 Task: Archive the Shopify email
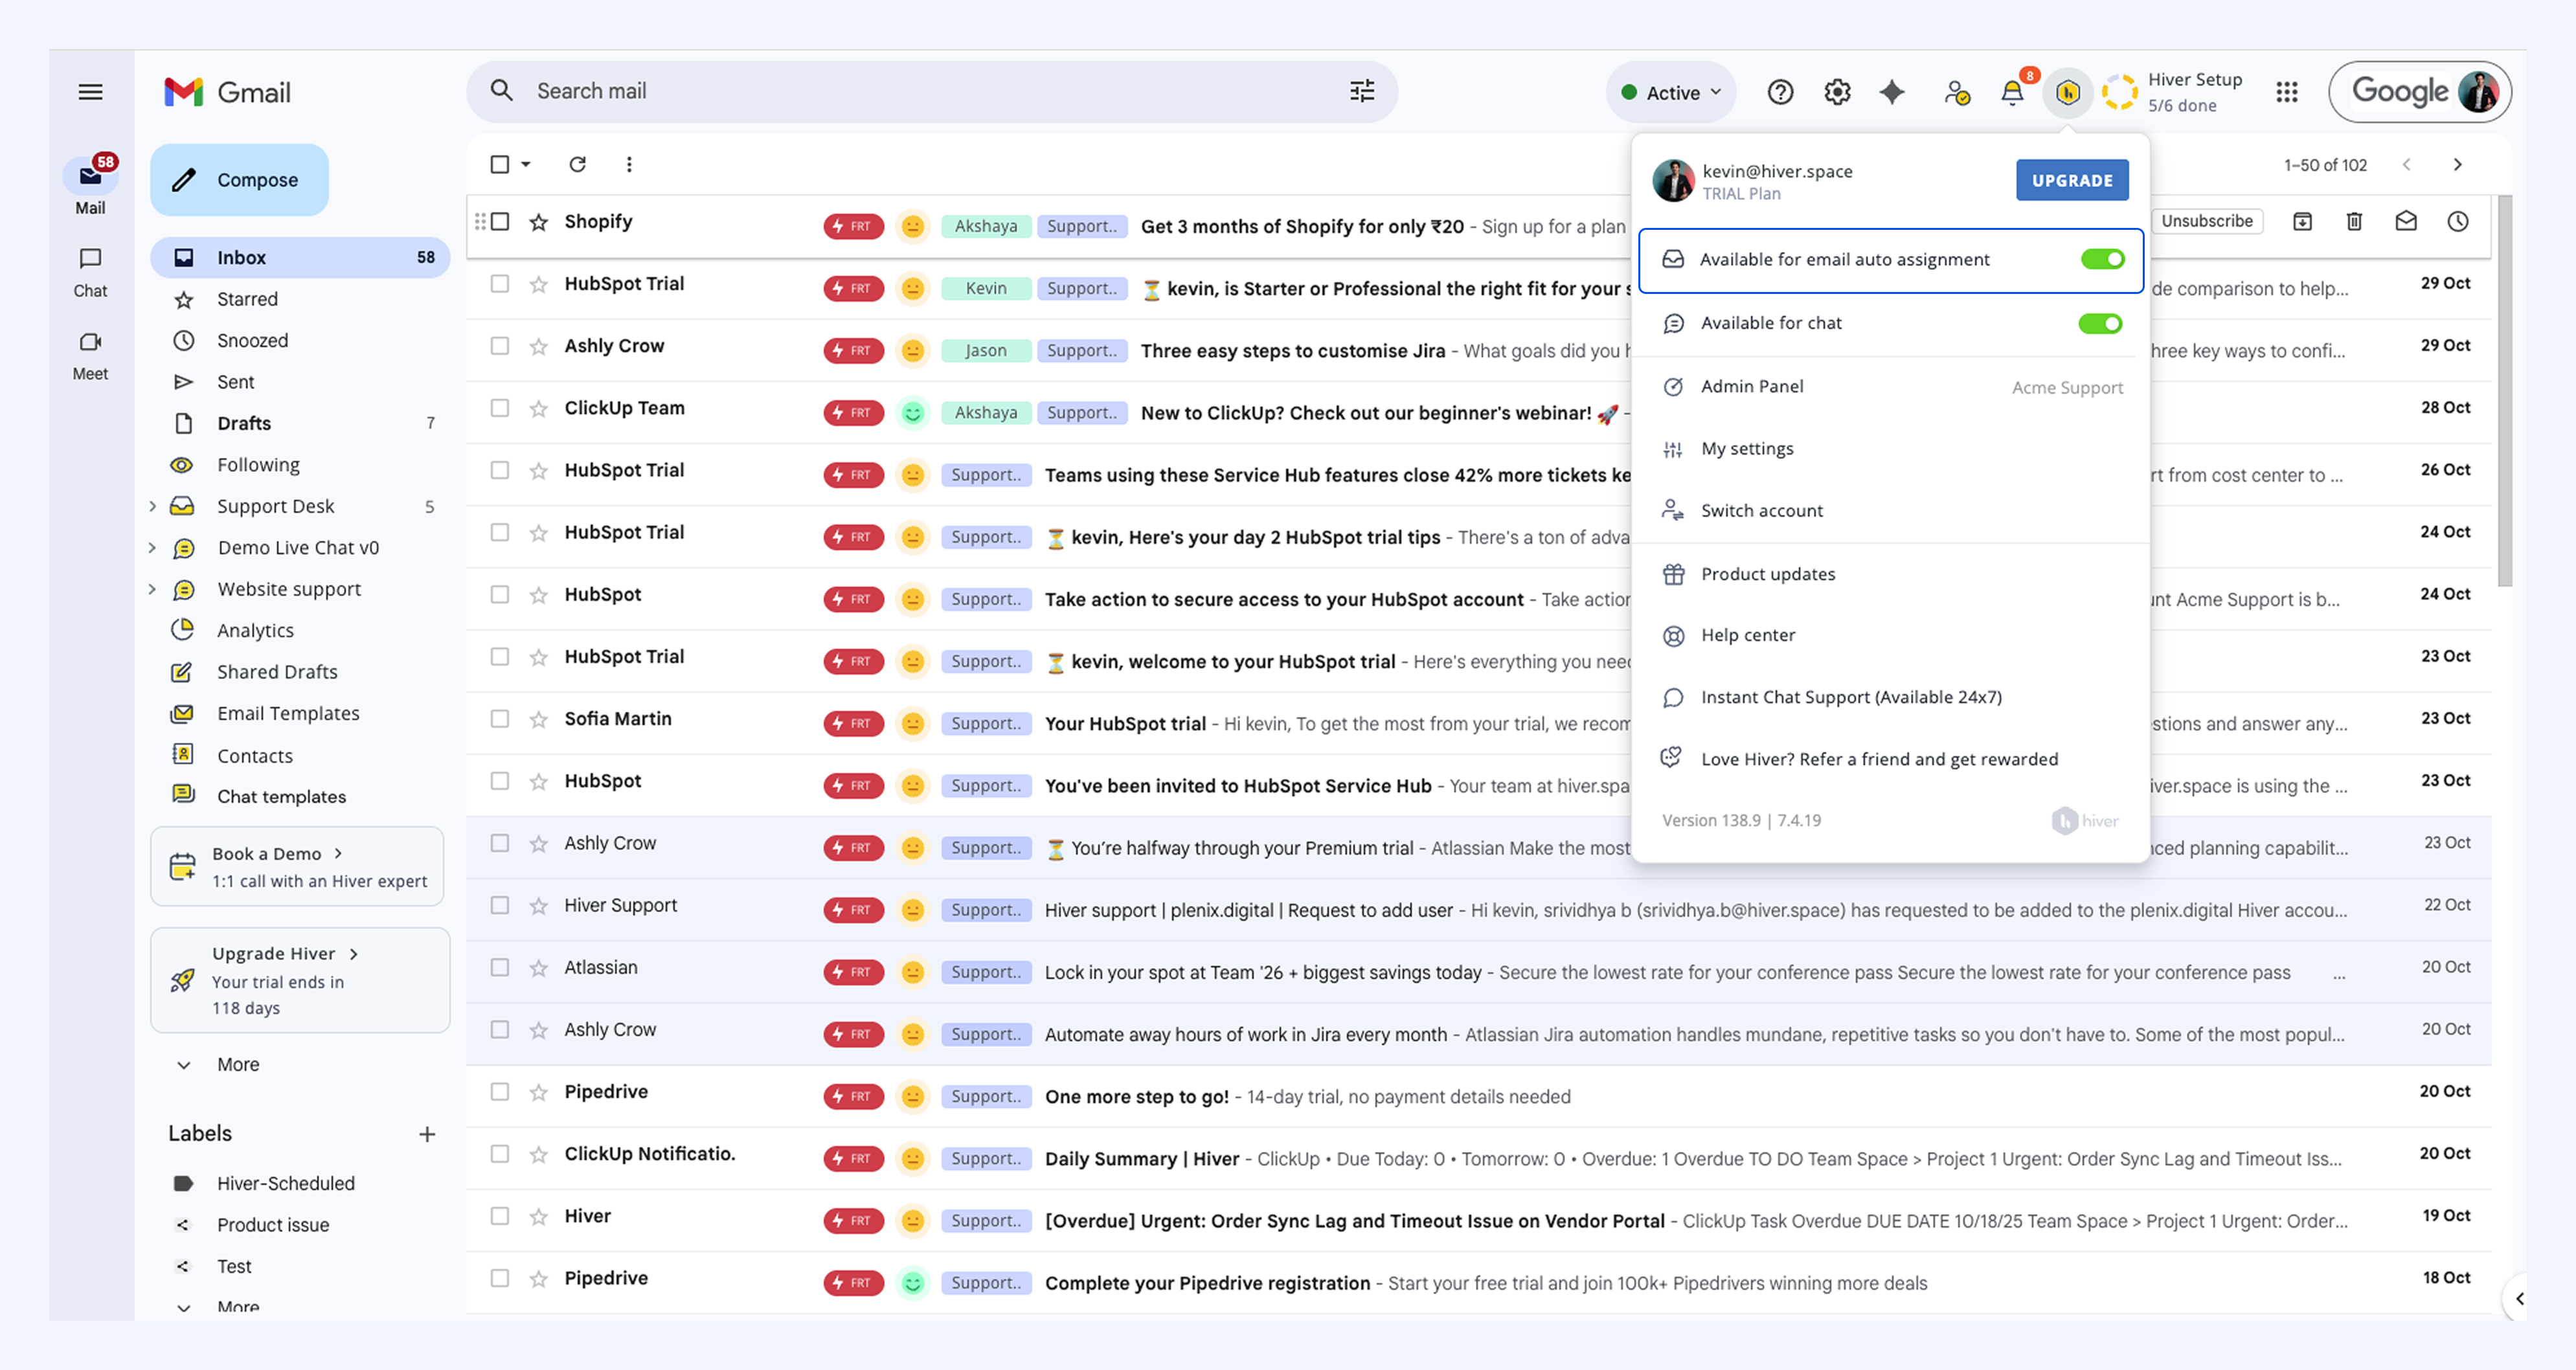pyautogui.click(x=2302, y=221)
